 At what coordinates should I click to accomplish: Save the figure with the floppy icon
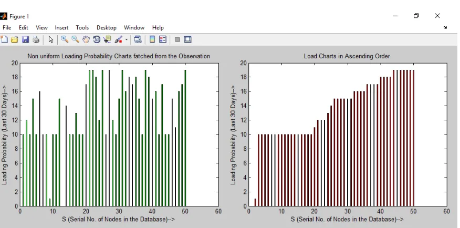click(26, 39)
